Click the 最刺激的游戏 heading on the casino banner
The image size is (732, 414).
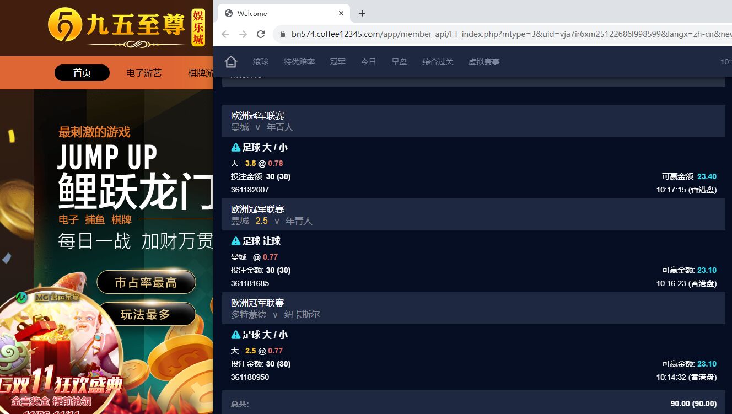click(94, 132)
